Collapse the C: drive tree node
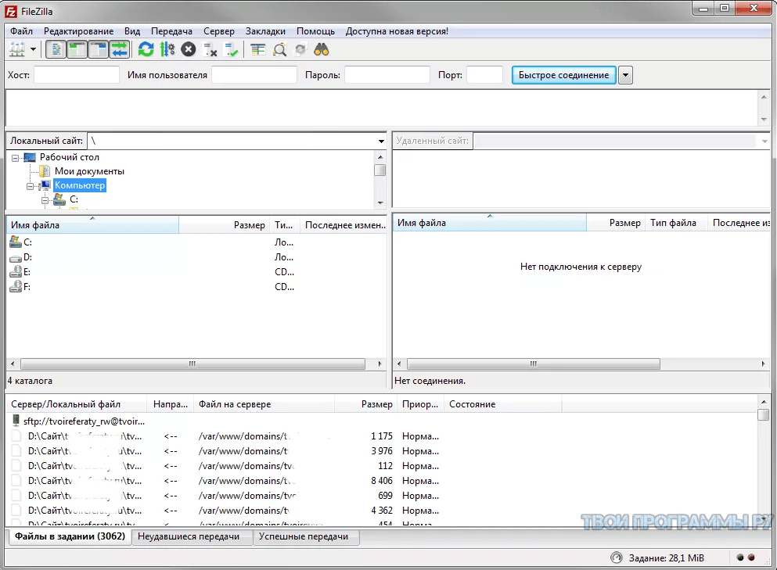This screenshot has width=777, height=570. click(x=45, y=200)
